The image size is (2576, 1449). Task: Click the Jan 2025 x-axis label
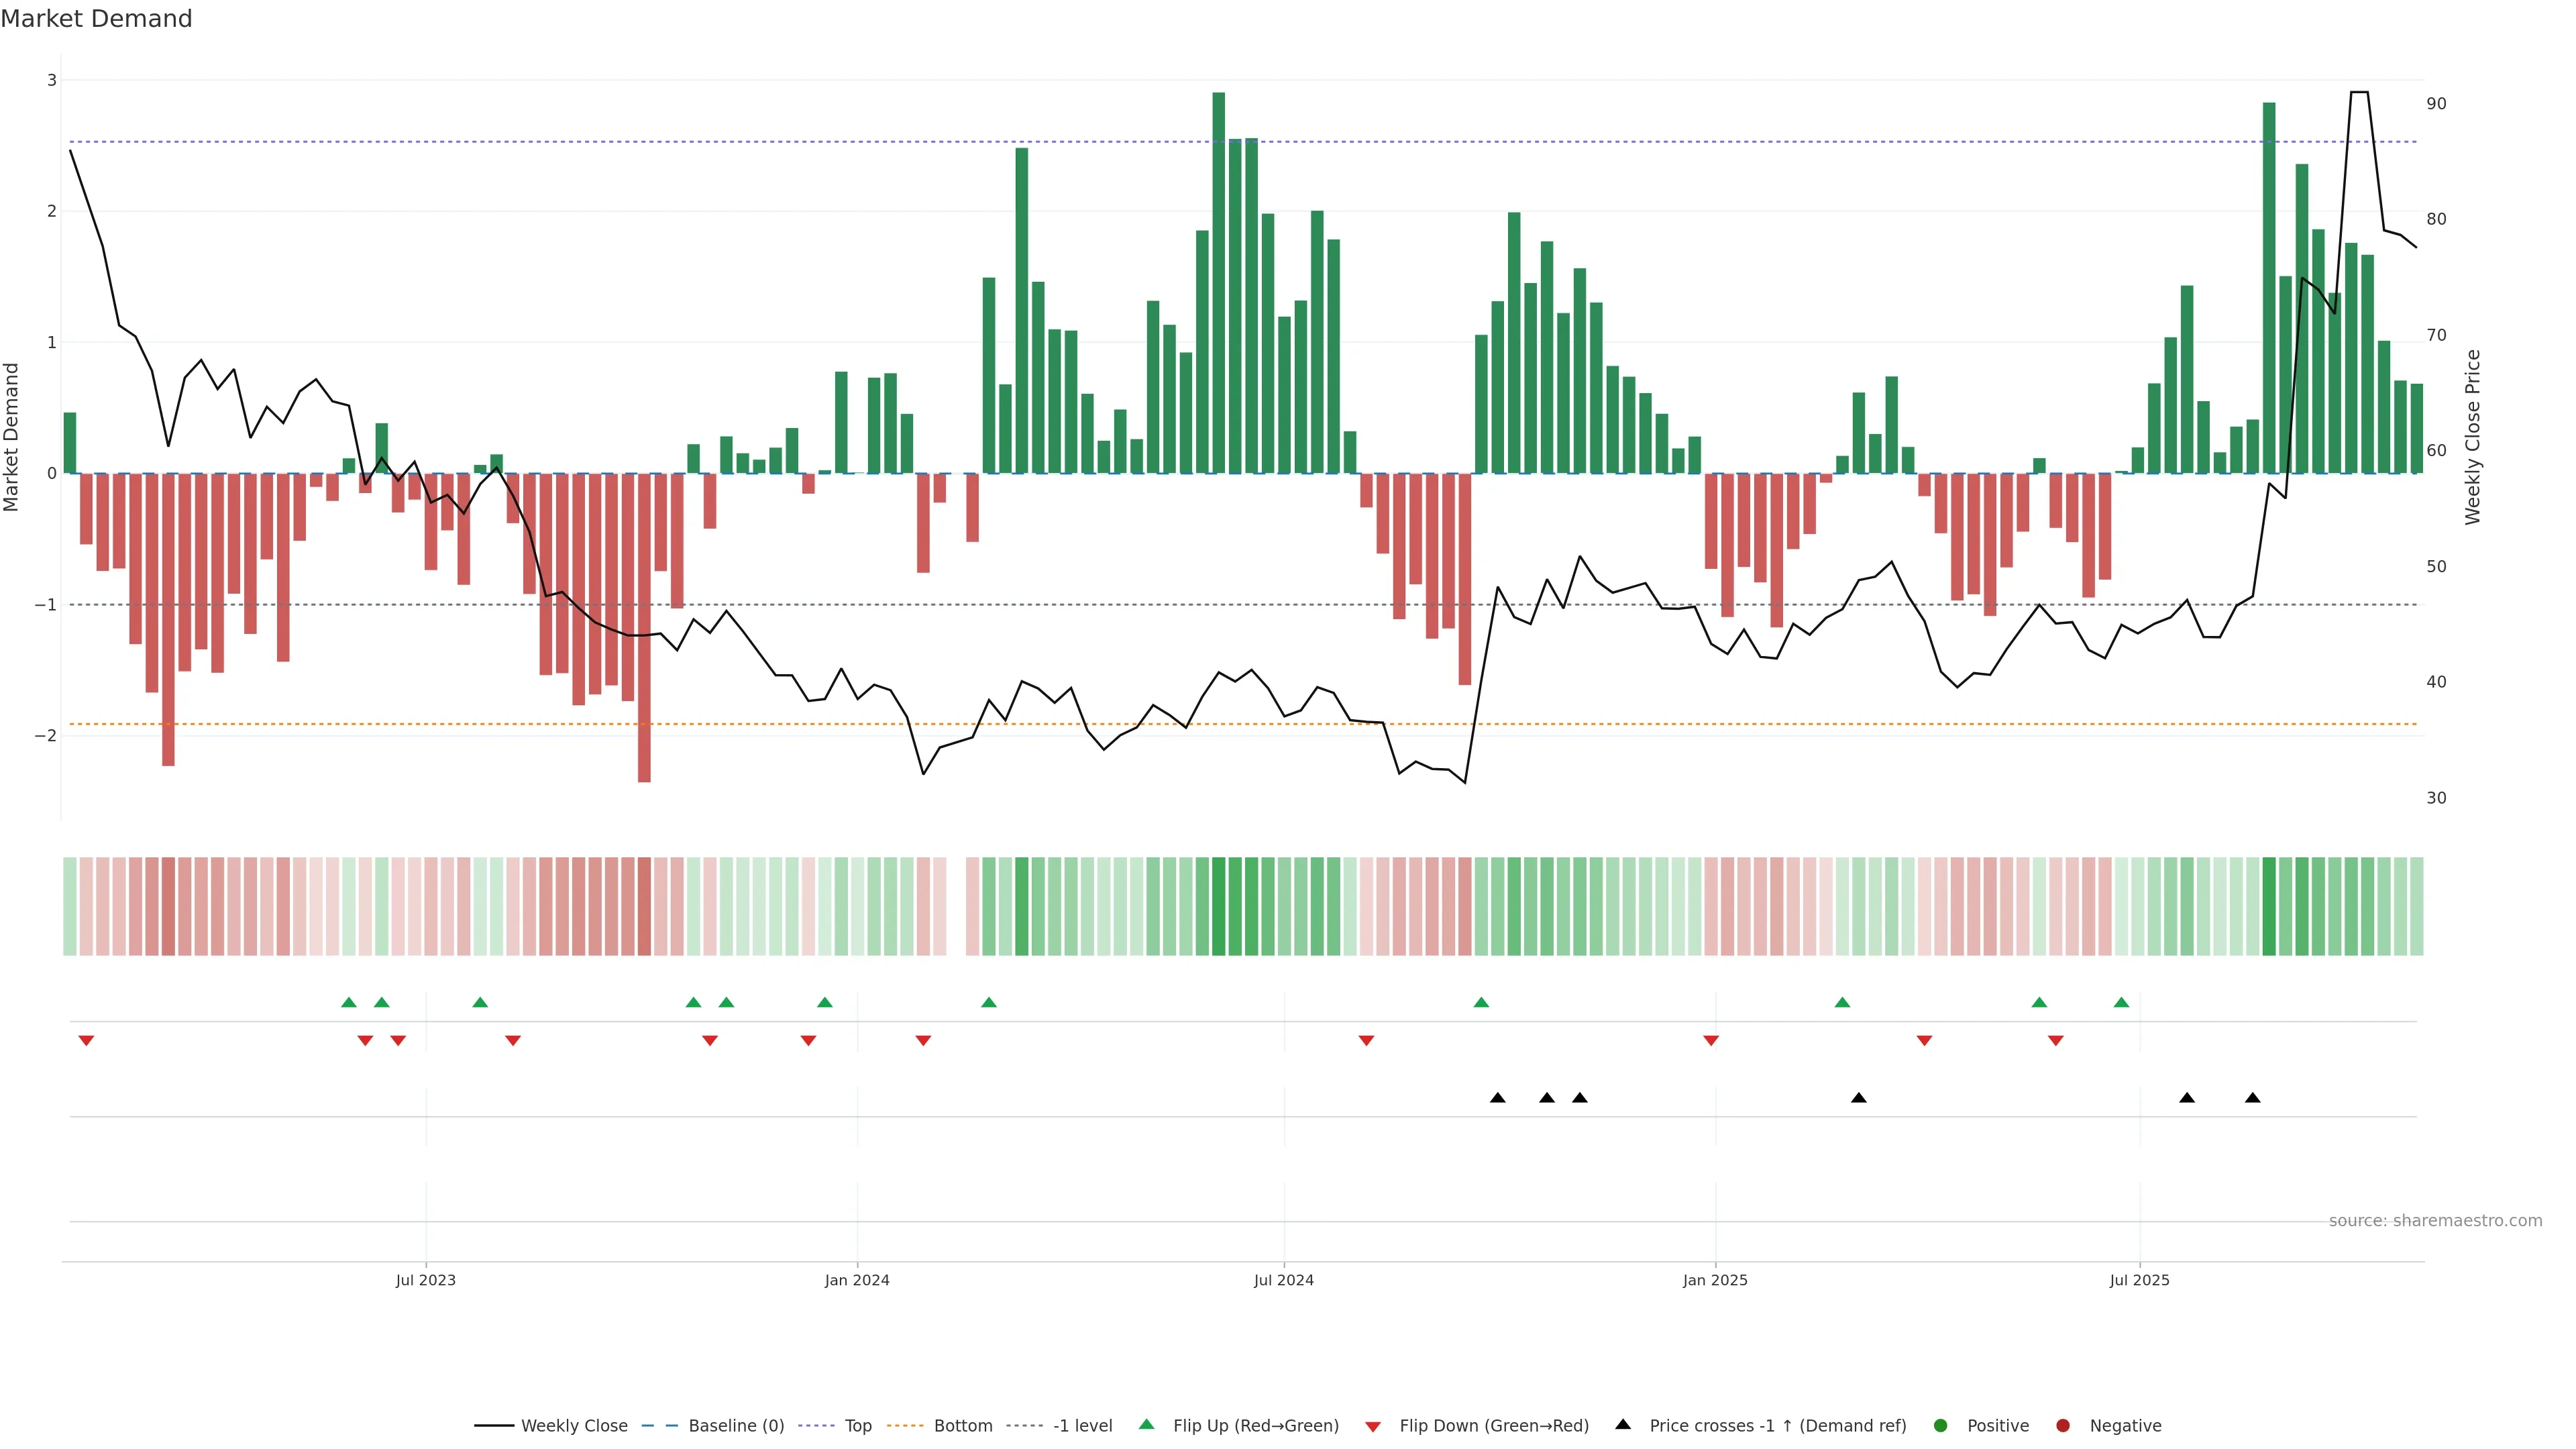[x=1715, y=1280]
